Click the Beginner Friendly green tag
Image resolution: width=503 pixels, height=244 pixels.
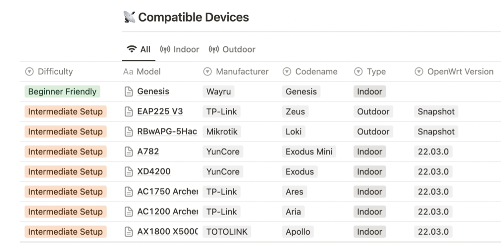click(x=62, y=91)
